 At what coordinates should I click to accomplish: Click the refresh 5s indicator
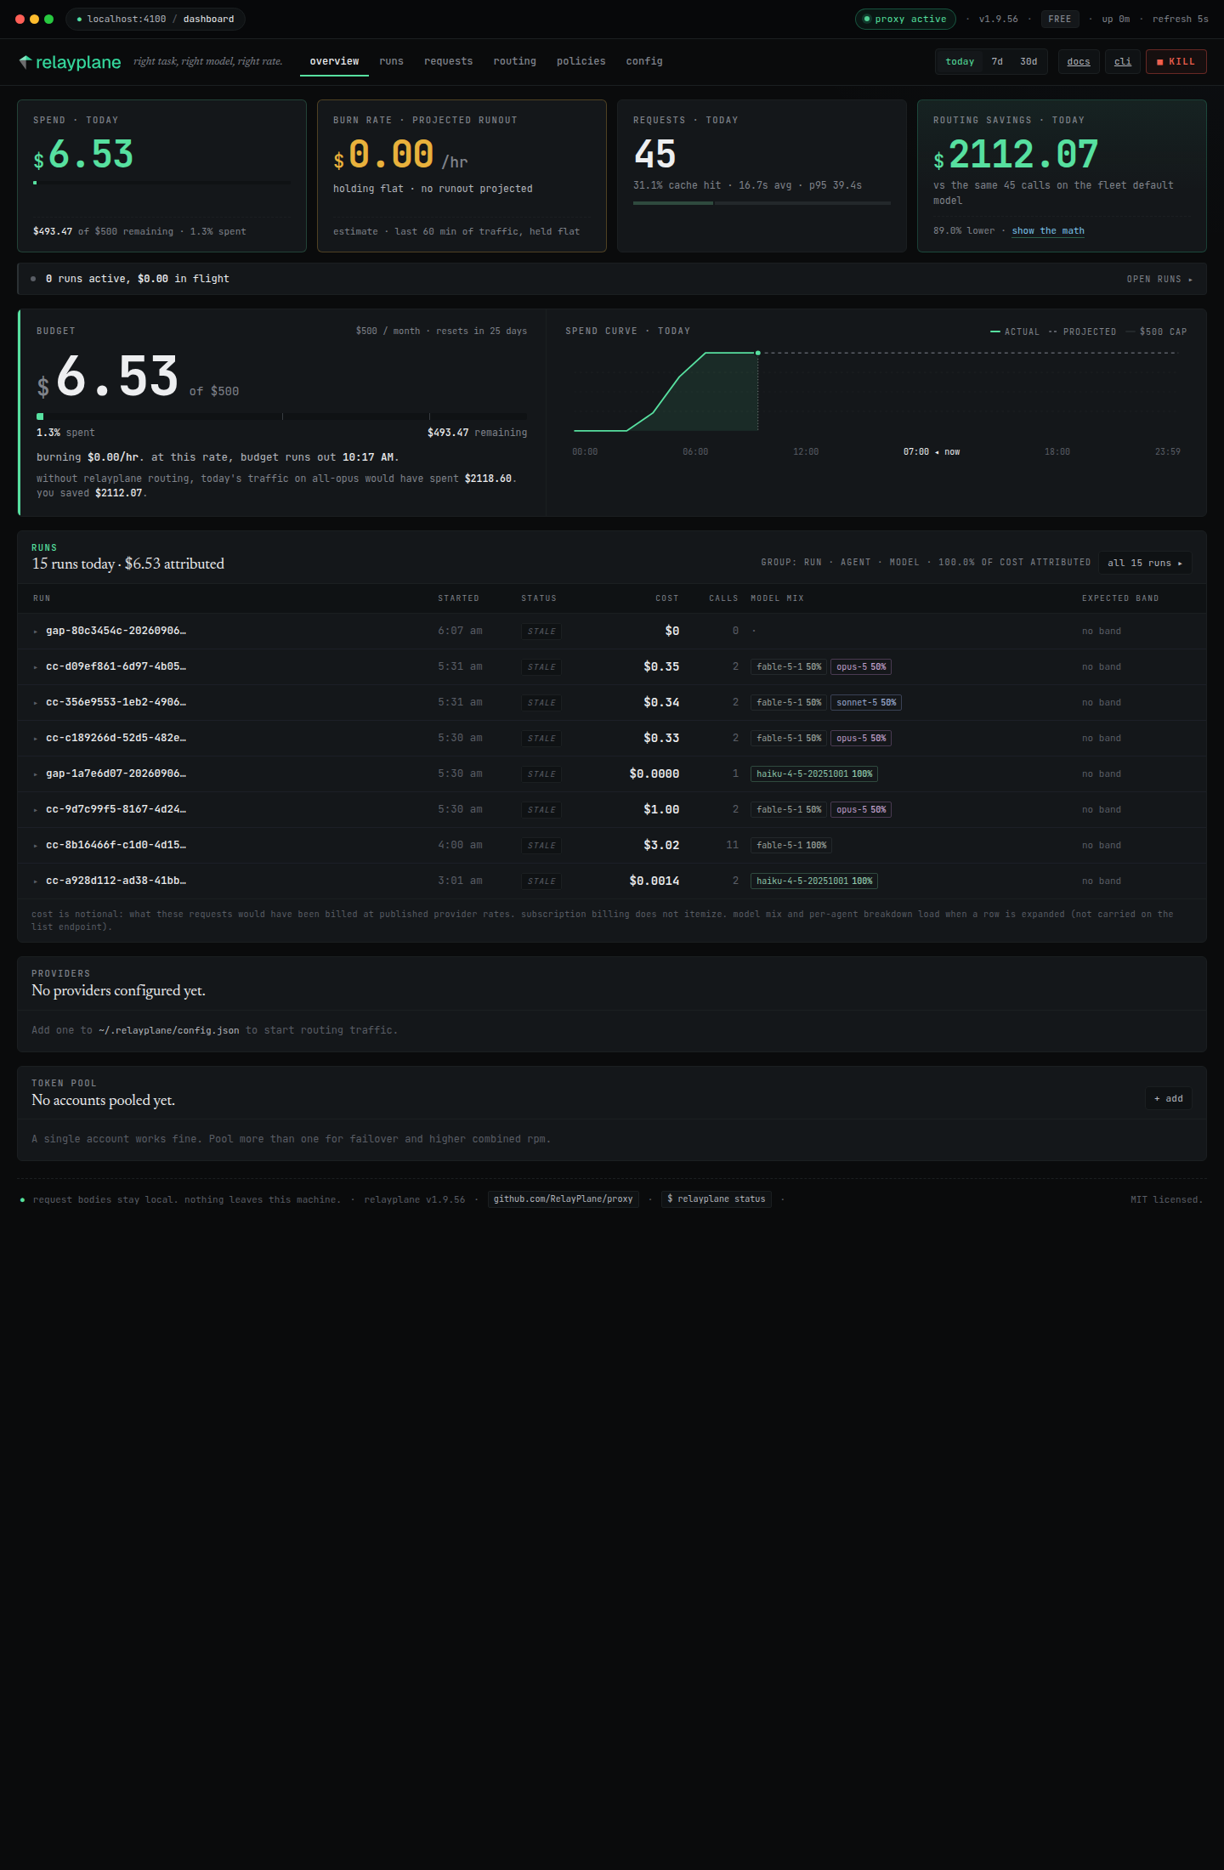click(1180, 19)
